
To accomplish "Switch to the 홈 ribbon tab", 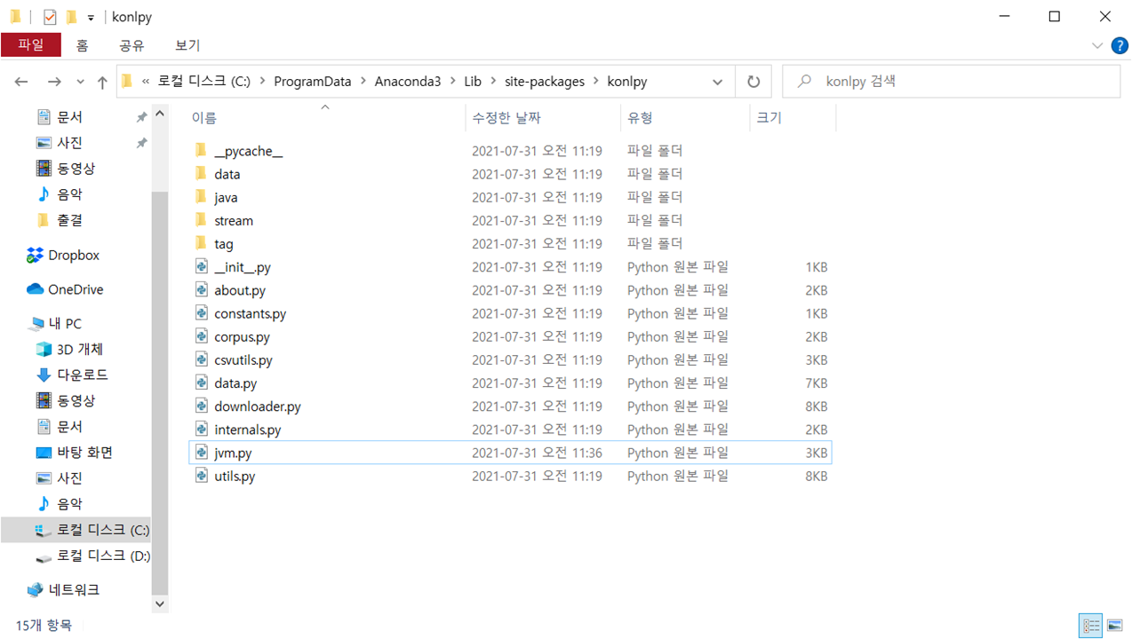I will [82, 45].
